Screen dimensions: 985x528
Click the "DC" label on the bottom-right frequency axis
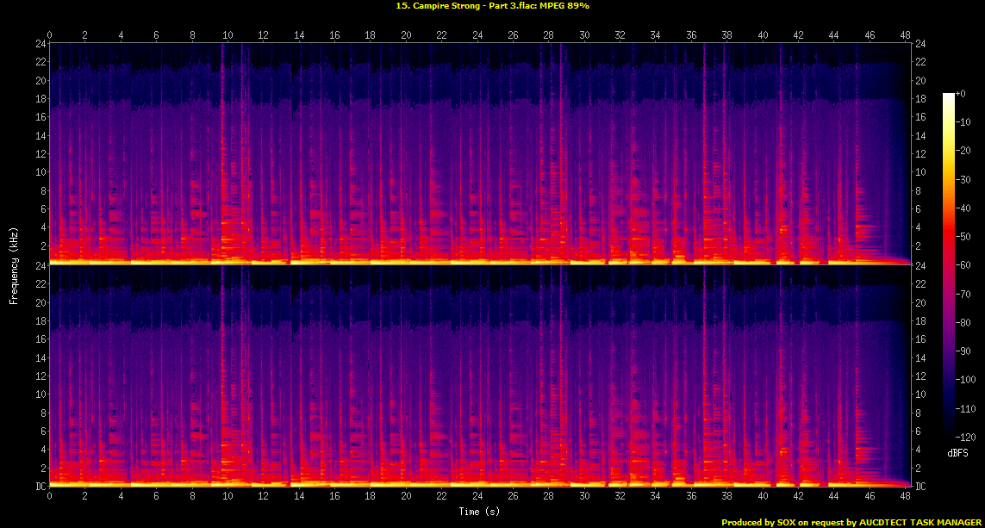pos(922,487)
